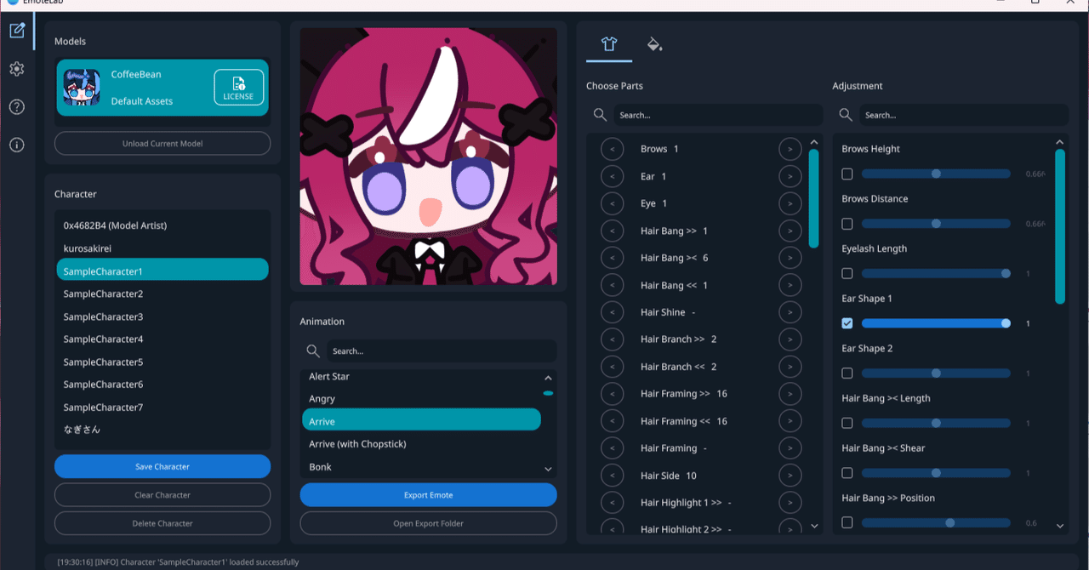1089x570 pixels.
Task: Click Clear Character button
Action: [x=162, y=495]
